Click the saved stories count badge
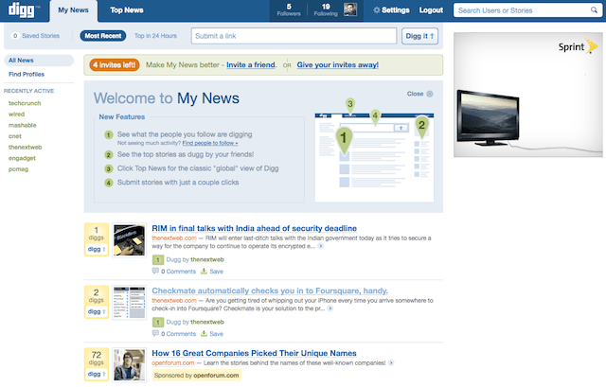 tap(14, 36)
